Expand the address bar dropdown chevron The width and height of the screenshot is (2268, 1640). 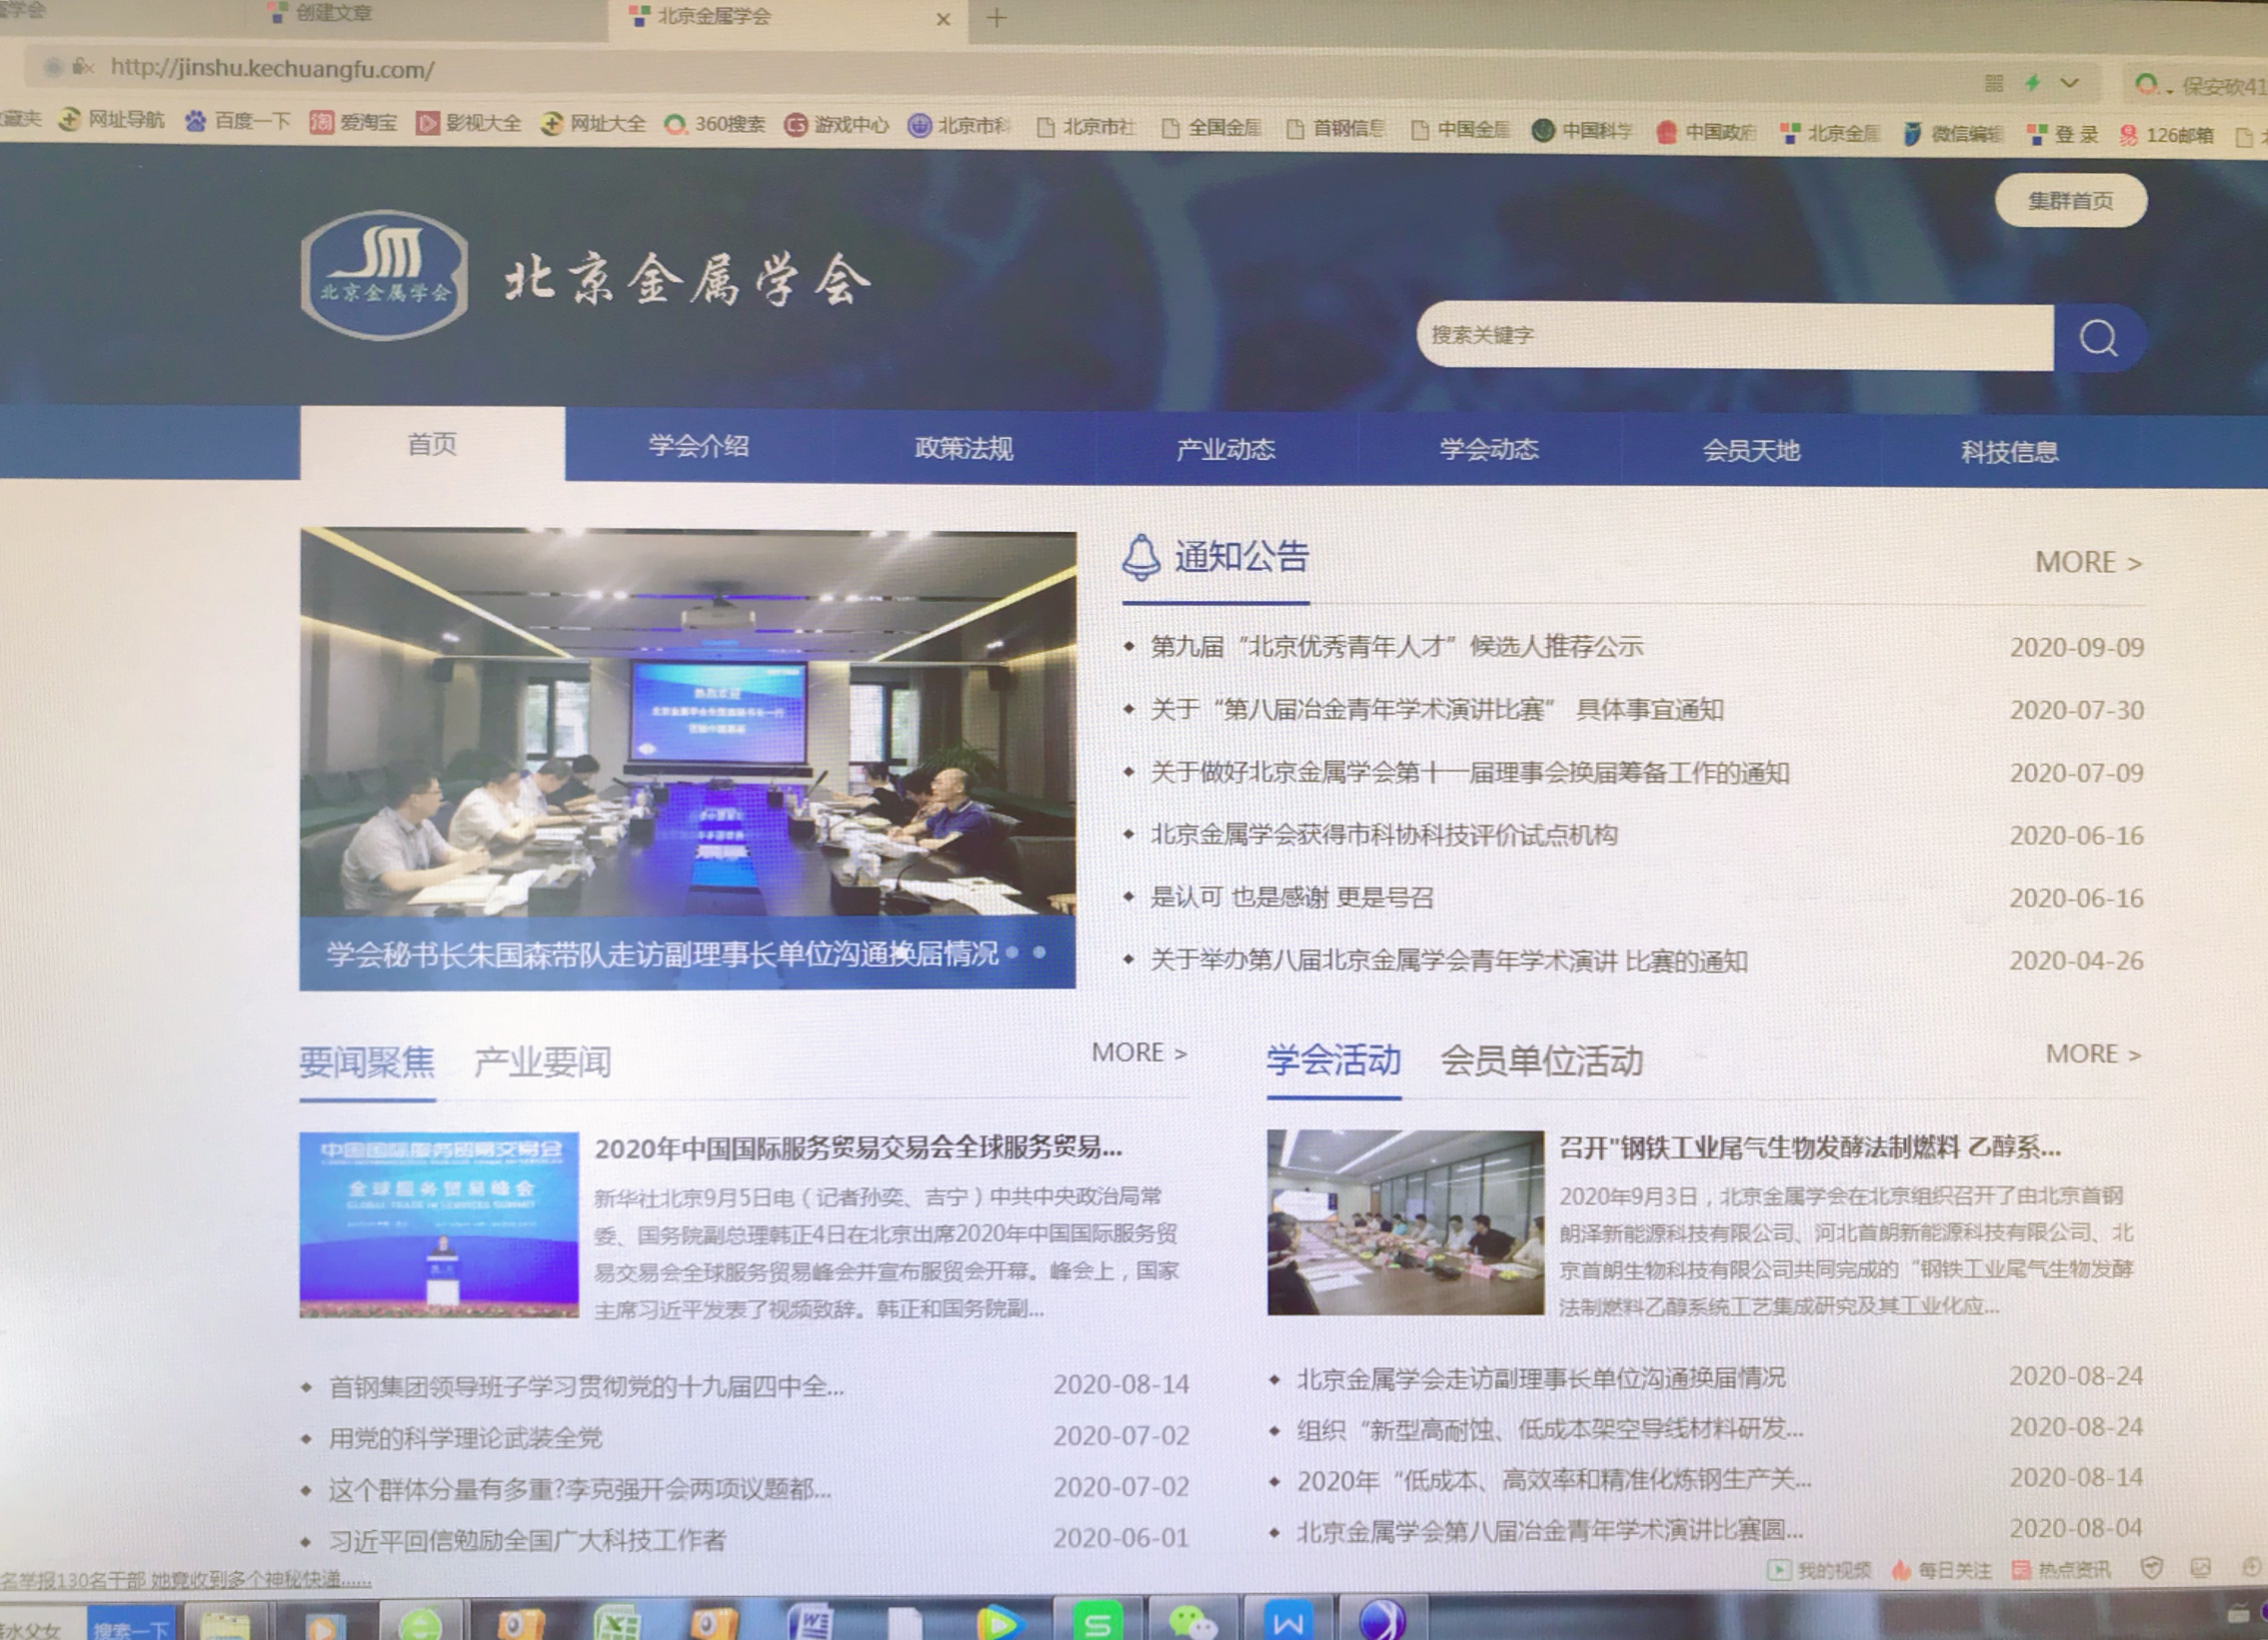pyautogui.click(x=2069, y=83)
